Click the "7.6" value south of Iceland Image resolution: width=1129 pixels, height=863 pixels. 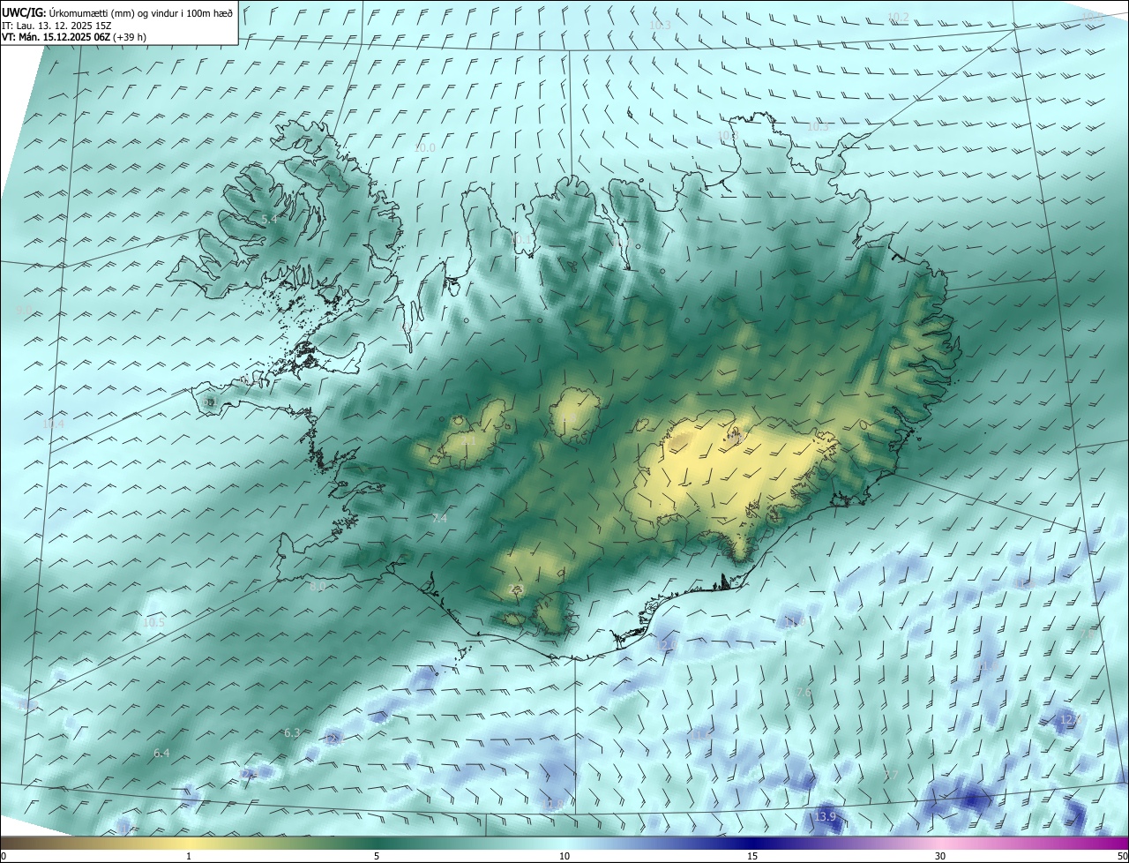tap(804, 694)
